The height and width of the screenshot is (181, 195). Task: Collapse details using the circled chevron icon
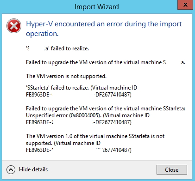pos(11,169)
